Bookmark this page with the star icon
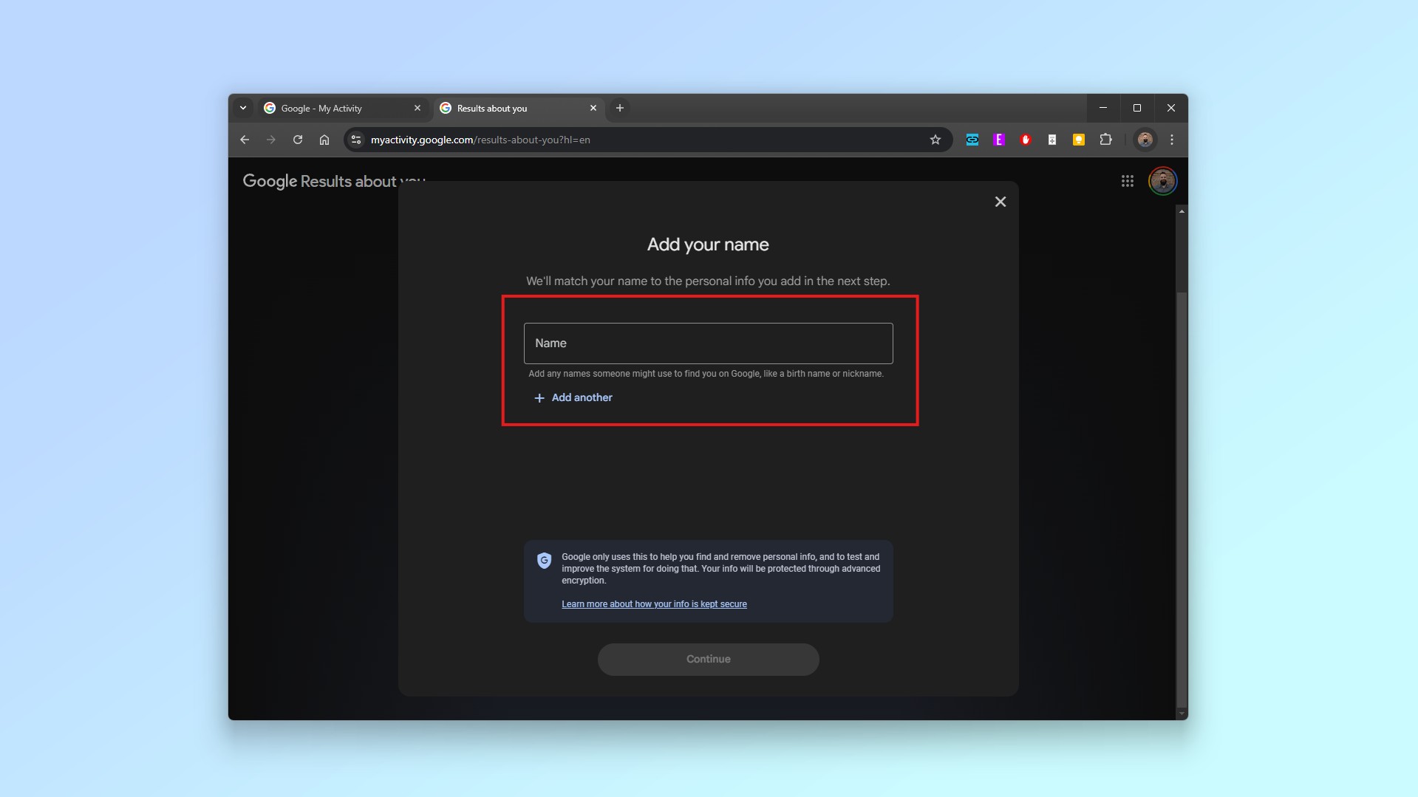The width and height of the screenshot is (1418, 797). click(x=935, y=140)
